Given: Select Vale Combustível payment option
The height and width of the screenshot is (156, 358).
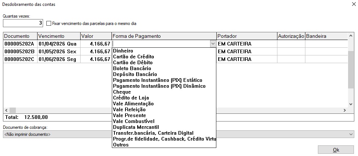Looking at the screenshot, I should 134,121.
